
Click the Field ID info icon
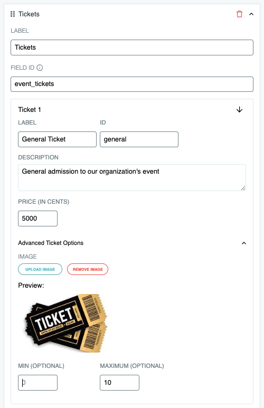click(40, 68)
